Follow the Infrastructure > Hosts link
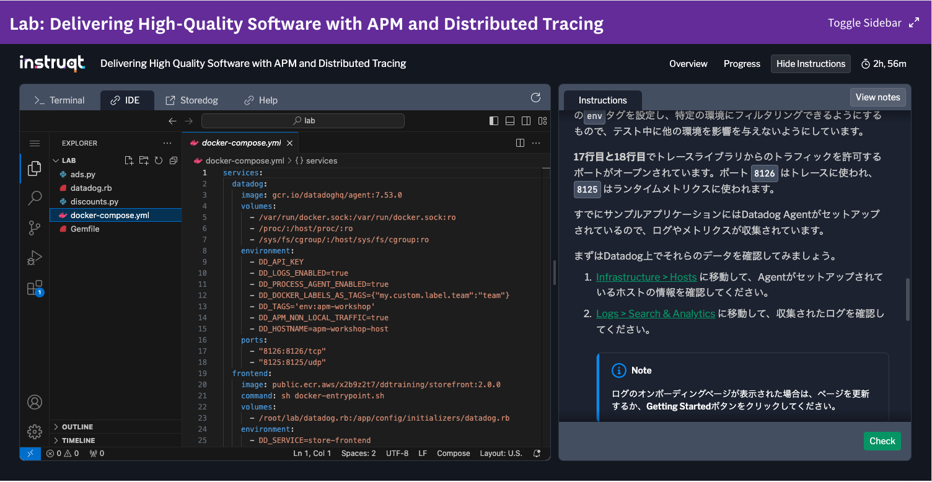Image resolution: width=932 pixels, height=482 pixels. click(646, 277)
